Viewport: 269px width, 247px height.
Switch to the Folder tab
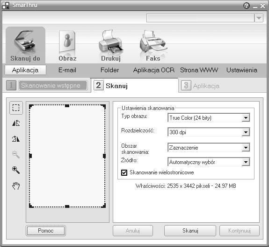pyautogui.click(x=110, y=70)
